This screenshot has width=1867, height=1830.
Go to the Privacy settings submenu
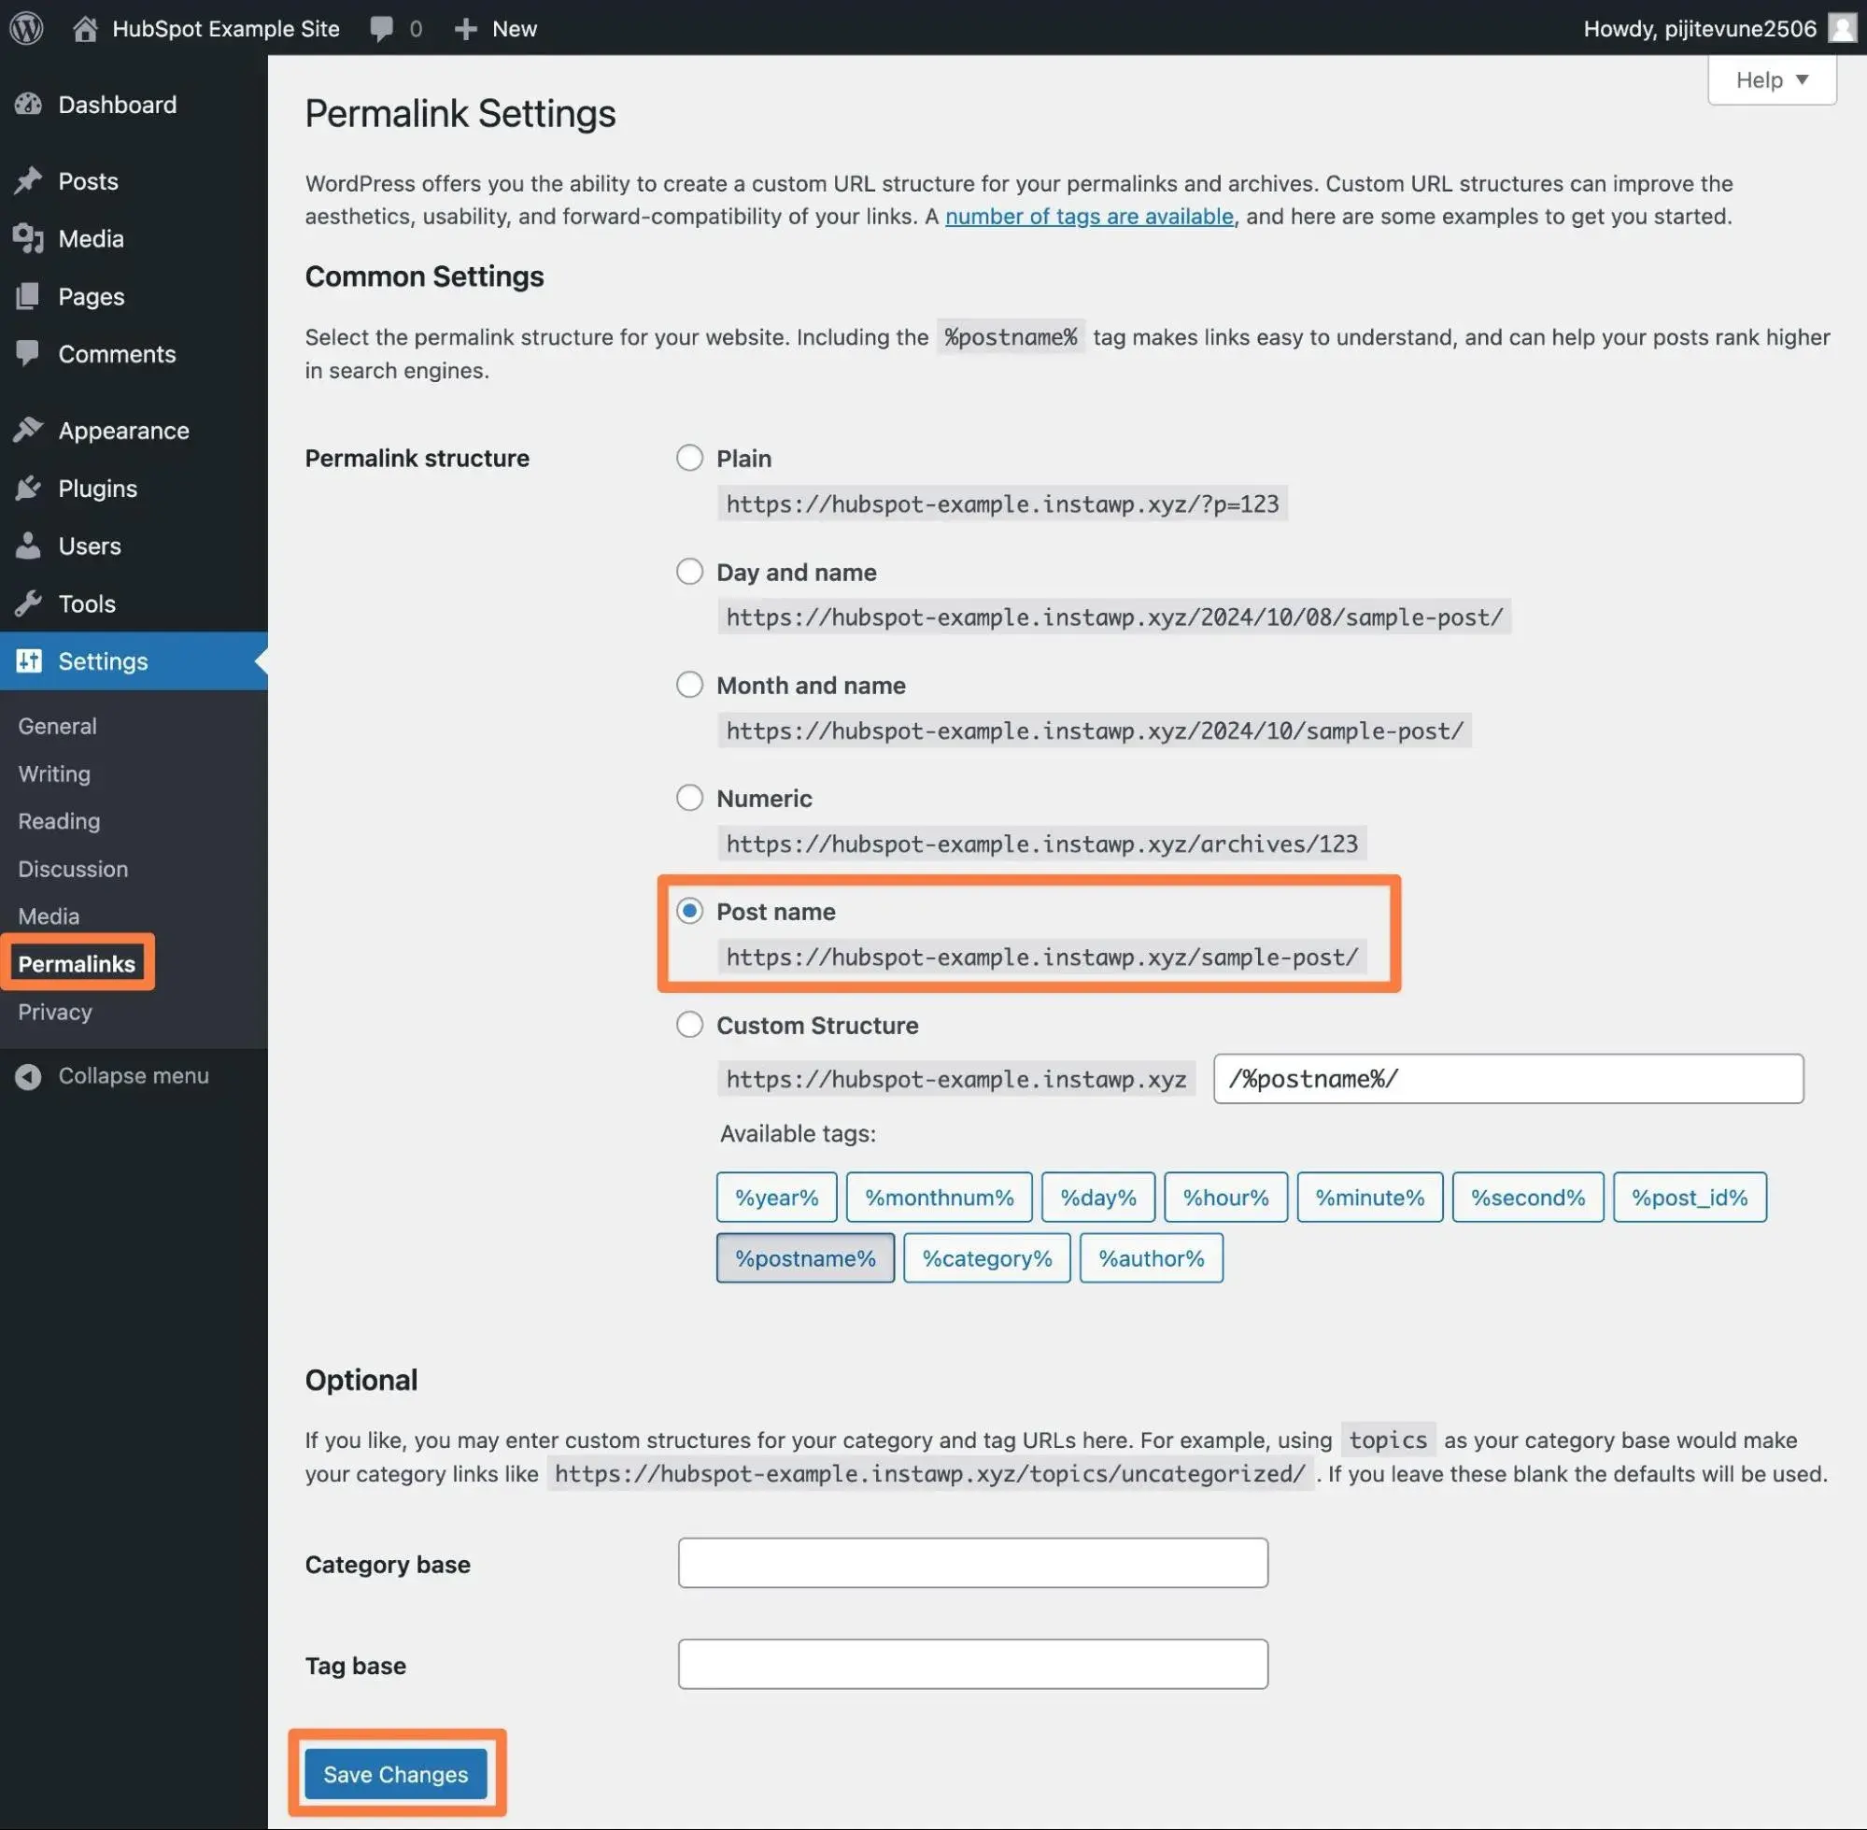tap(55, 1011)
